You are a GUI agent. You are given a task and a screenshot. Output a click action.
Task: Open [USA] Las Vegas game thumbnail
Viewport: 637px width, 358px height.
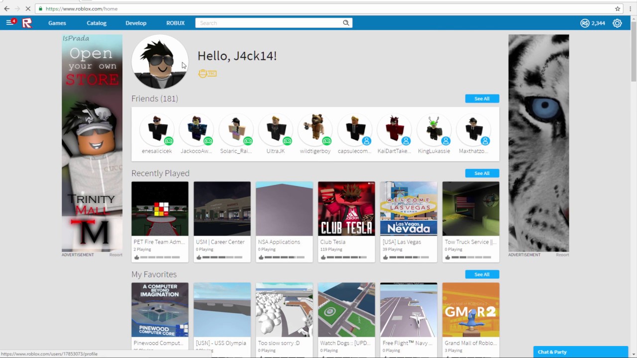tap(409, 208)
